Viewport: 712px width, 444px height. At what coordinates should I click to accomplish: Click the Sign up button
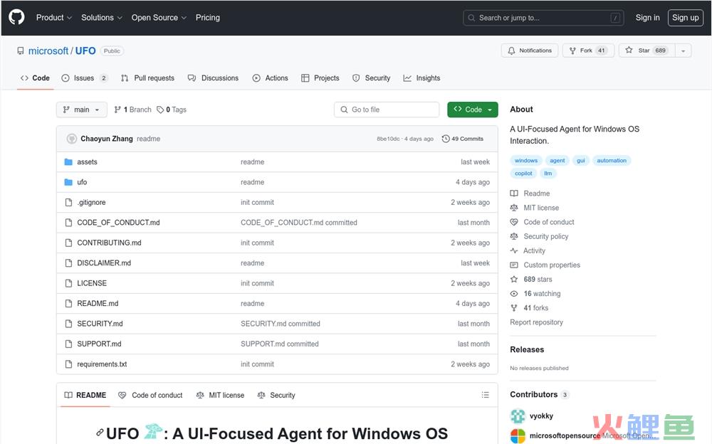tap(685, 18)
